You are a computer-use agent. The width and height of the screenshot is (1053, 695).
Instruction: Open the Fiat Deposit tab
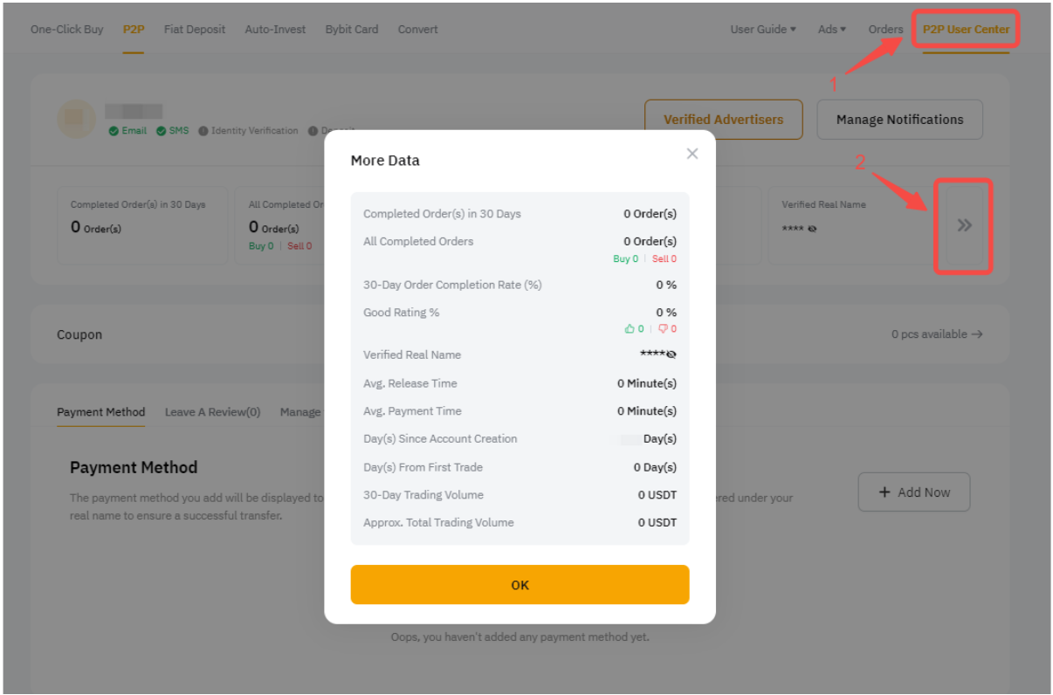click(195, 30)
